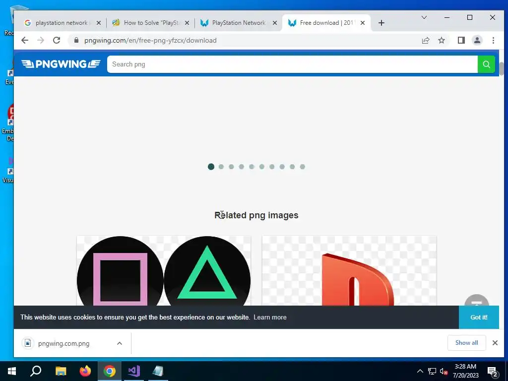Open the notification center icon
508x381 pixels.
tap(493, 372)
